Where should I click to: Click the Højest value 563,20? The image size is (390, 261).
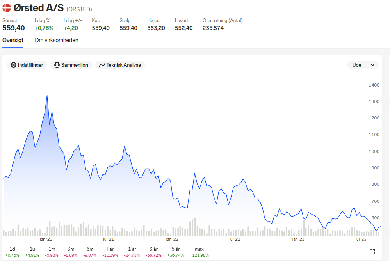coord(156,28)
